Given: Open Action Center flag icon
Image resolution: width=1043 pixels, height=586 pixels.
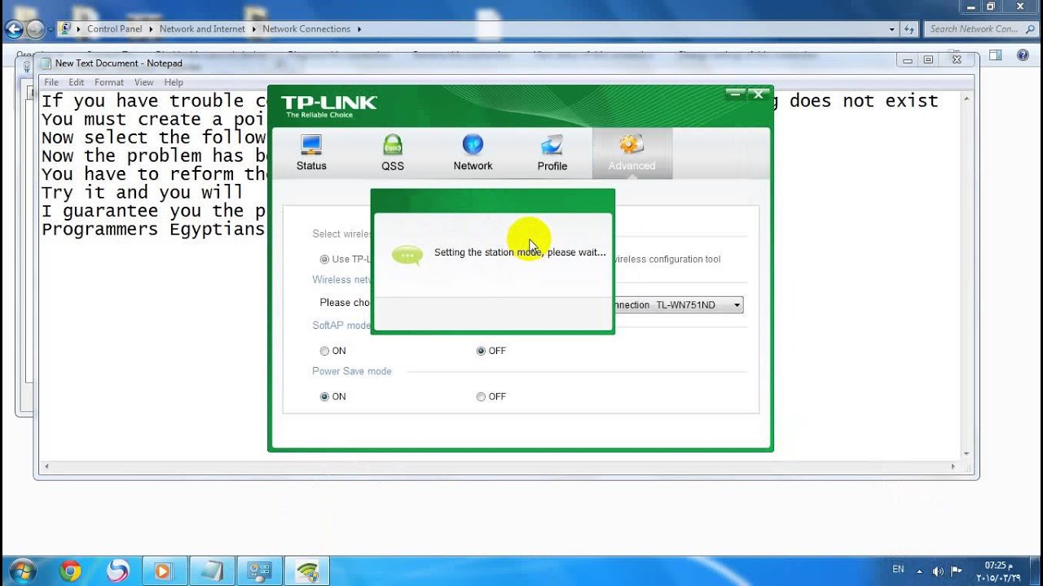Looking at the screenshot, I should tap(957, 571).
